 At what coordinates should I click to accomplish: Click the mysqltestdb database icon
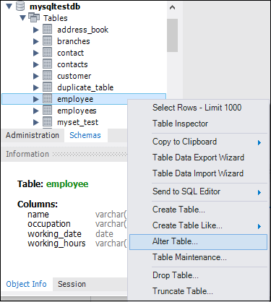point(20,7)
